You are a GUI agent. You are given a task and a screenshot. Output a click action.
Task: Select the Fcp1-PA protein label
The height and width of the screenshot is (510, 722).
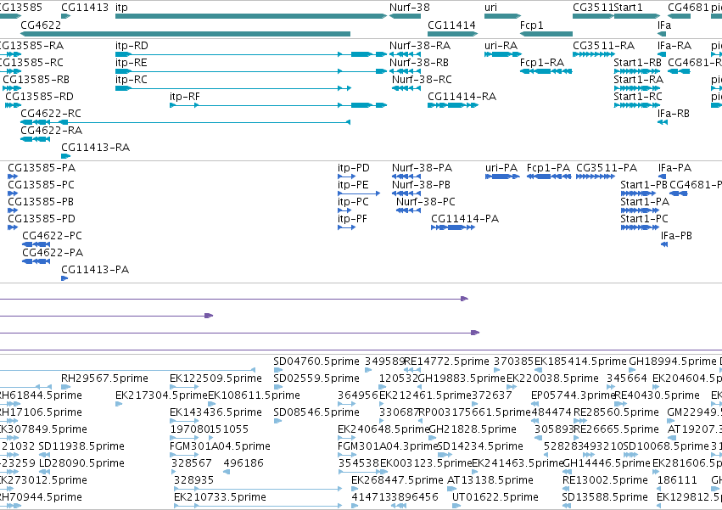(x=548, y=168)
